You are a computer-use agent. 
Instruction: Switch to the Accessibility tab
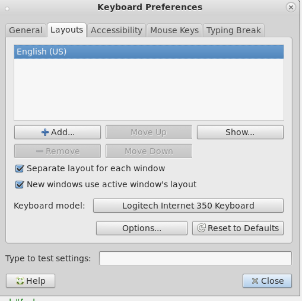point(116,30)
